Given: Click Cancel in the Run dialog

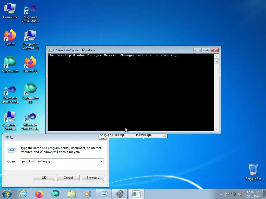Looking at the screenshot, I should pyautogui.click(x=68, y=178).
